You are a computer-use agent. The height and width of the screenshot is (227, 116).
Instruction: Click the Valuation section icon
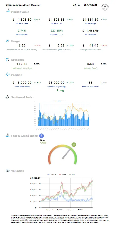pyautogui.click(x=8, y=171)
